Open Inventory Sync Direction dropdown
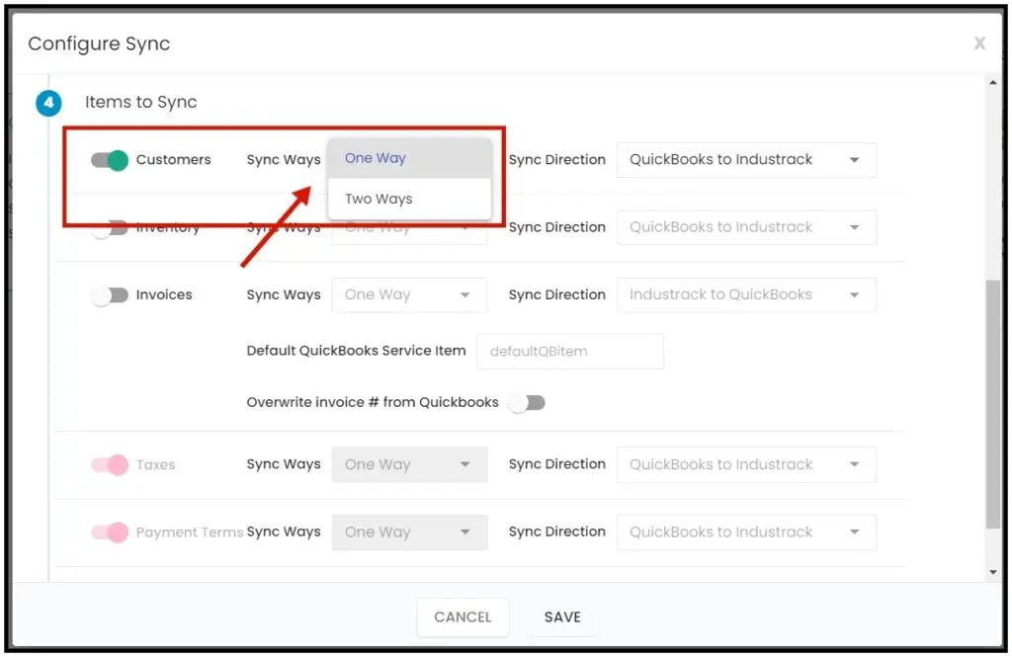This screenshot has width=1012, height=657. (x=746, y=227)
